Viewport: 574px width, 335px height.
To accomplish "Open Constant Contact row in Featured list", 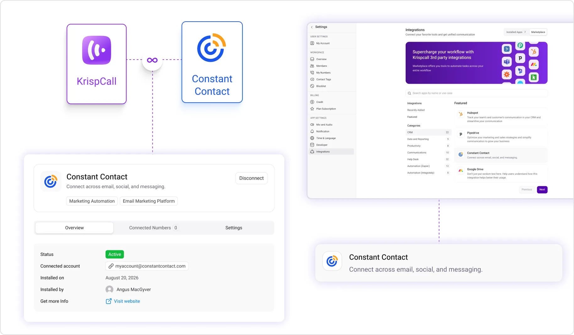I will [501, 155].
